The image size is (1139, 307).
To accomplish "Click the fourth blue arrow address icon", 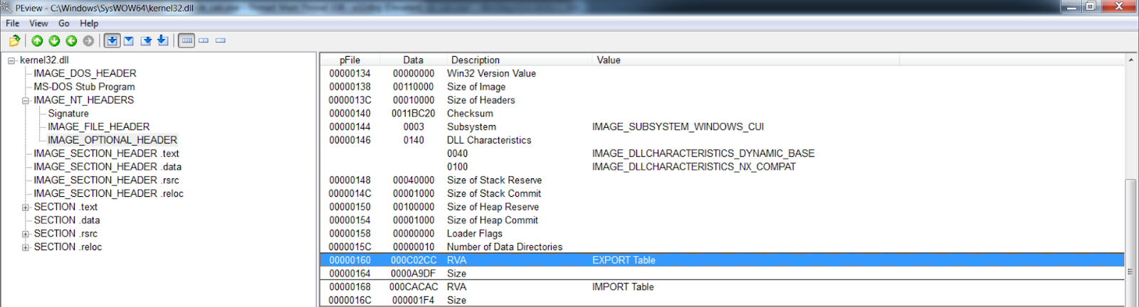I will click(162, 41).
